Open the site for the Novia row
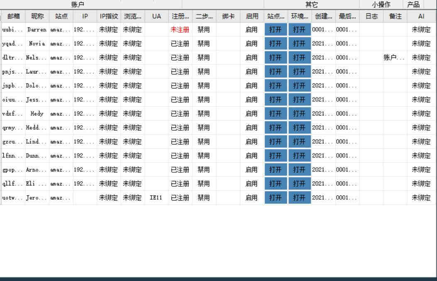 [276, 44]
